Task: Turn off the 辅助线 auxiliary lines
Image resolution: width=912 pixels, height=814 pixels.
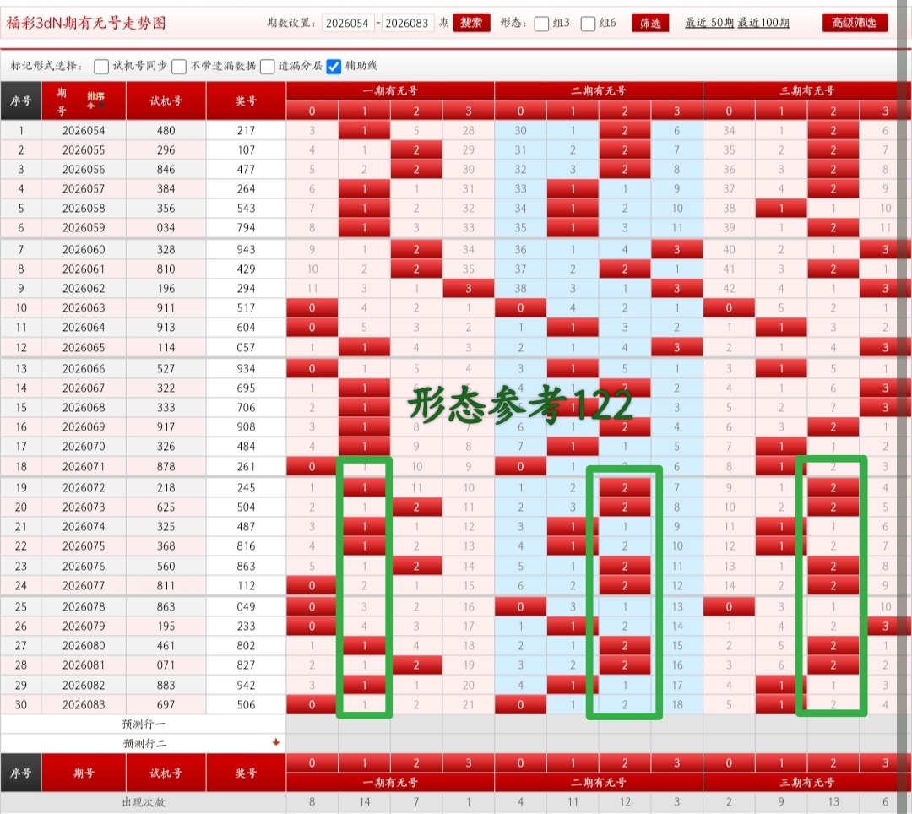Action: pyautogui.click(x=334, y=66)
